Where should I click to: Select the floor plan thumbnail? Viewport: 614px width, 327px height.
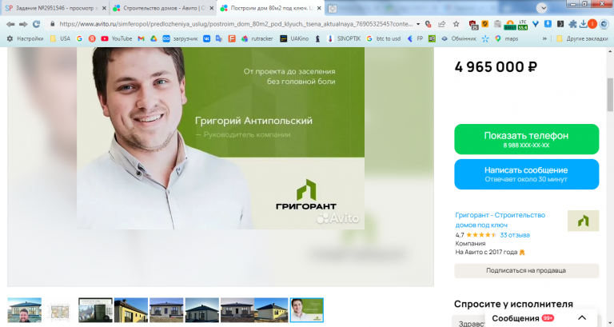coord(59,309)
